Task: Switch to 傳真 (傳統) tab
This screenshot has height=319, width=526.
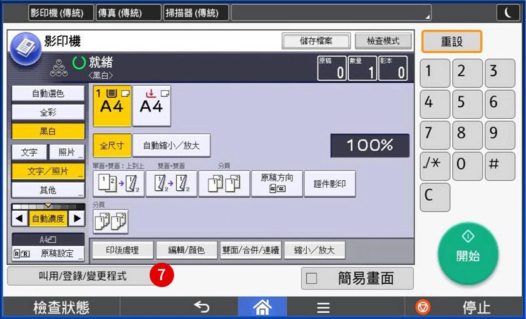Action: click(129, 13)
